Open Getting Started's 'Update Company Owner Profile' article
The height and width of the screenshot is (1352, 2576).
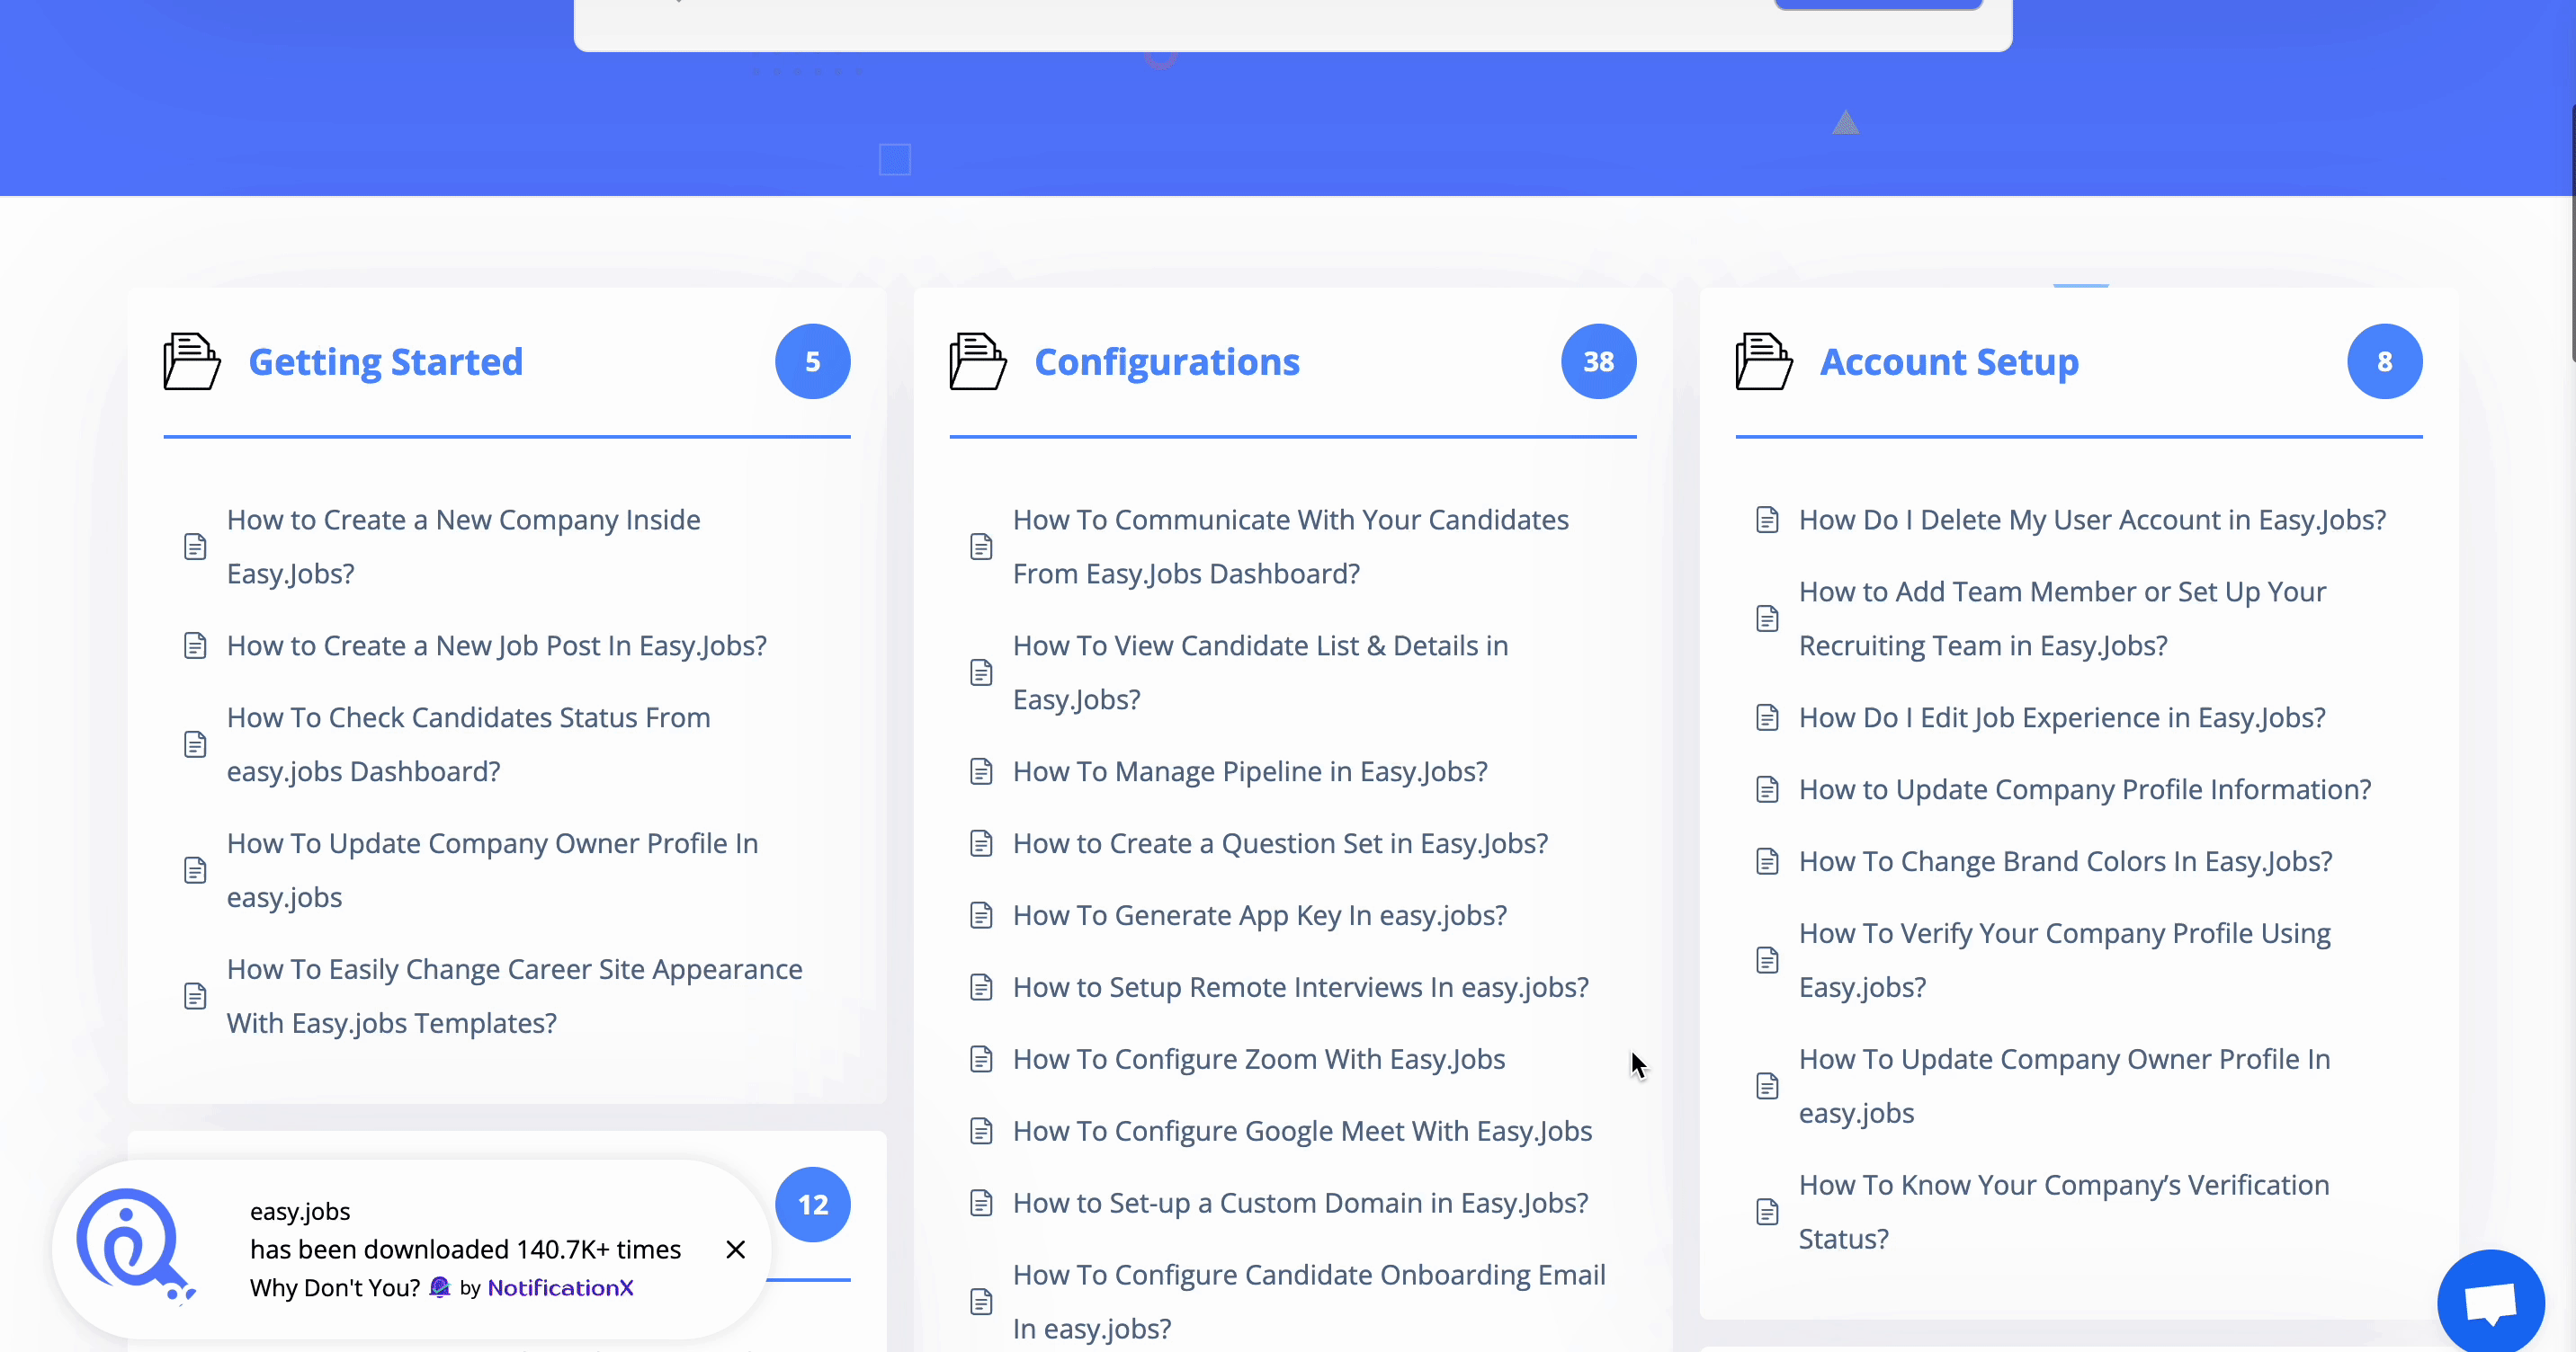493,870
